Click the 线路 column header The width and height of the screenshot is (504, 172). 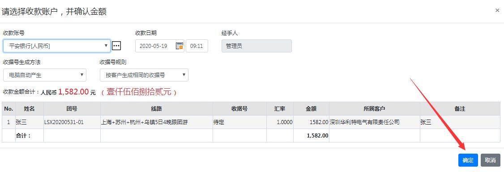coord(157,109)
